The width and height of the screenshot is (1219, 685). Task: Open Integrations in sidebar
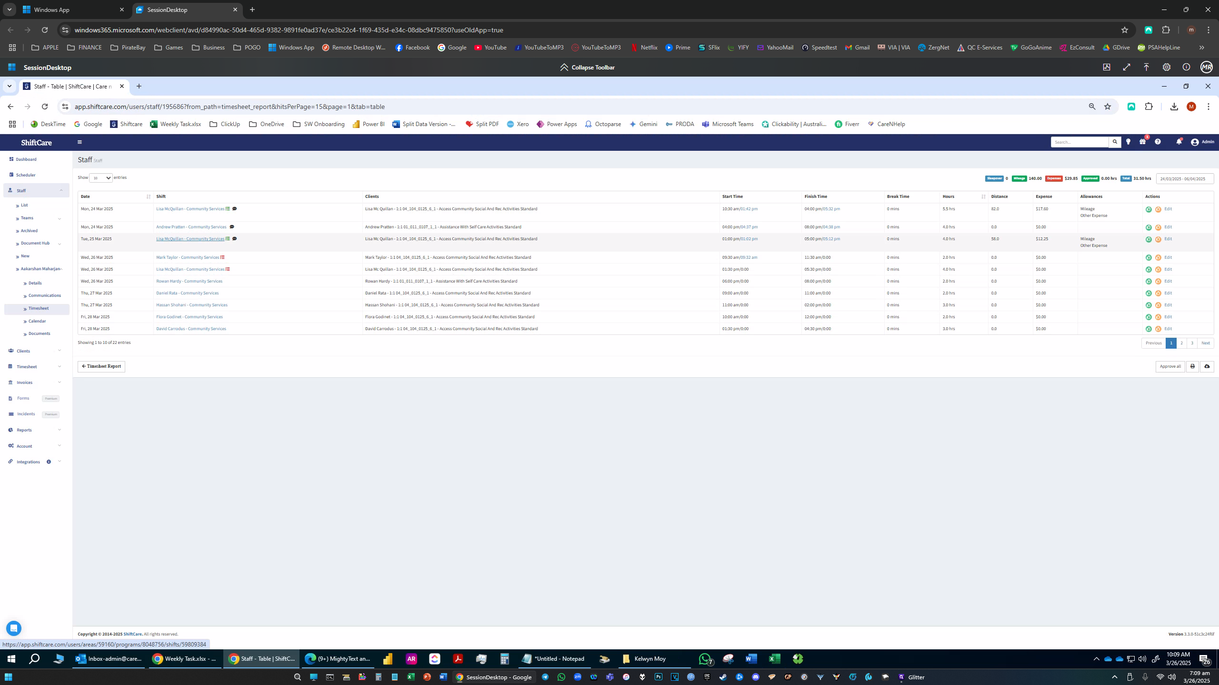pos(28,462)
